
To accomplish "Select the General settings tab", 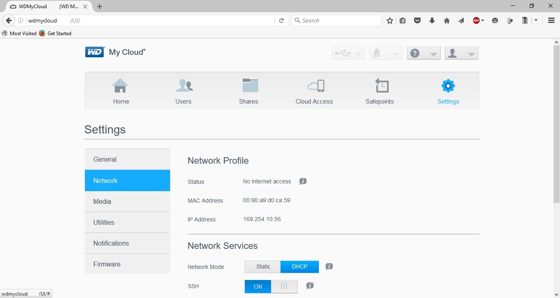I will click(127, 159).
